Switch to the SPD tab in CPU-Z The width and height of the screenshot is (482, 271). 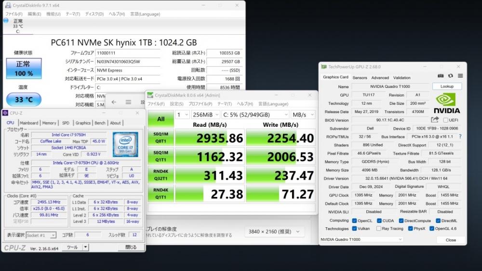click(66, 123)
